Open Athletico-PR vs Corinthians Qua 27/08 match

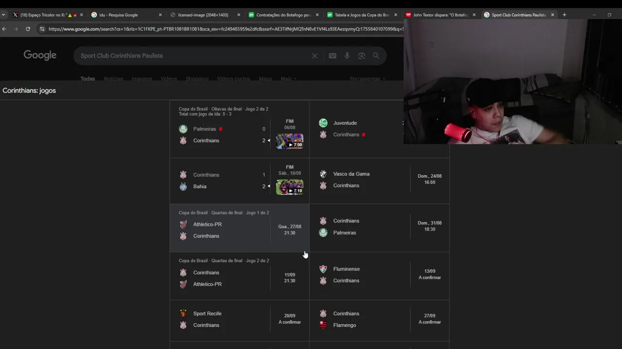240,228
